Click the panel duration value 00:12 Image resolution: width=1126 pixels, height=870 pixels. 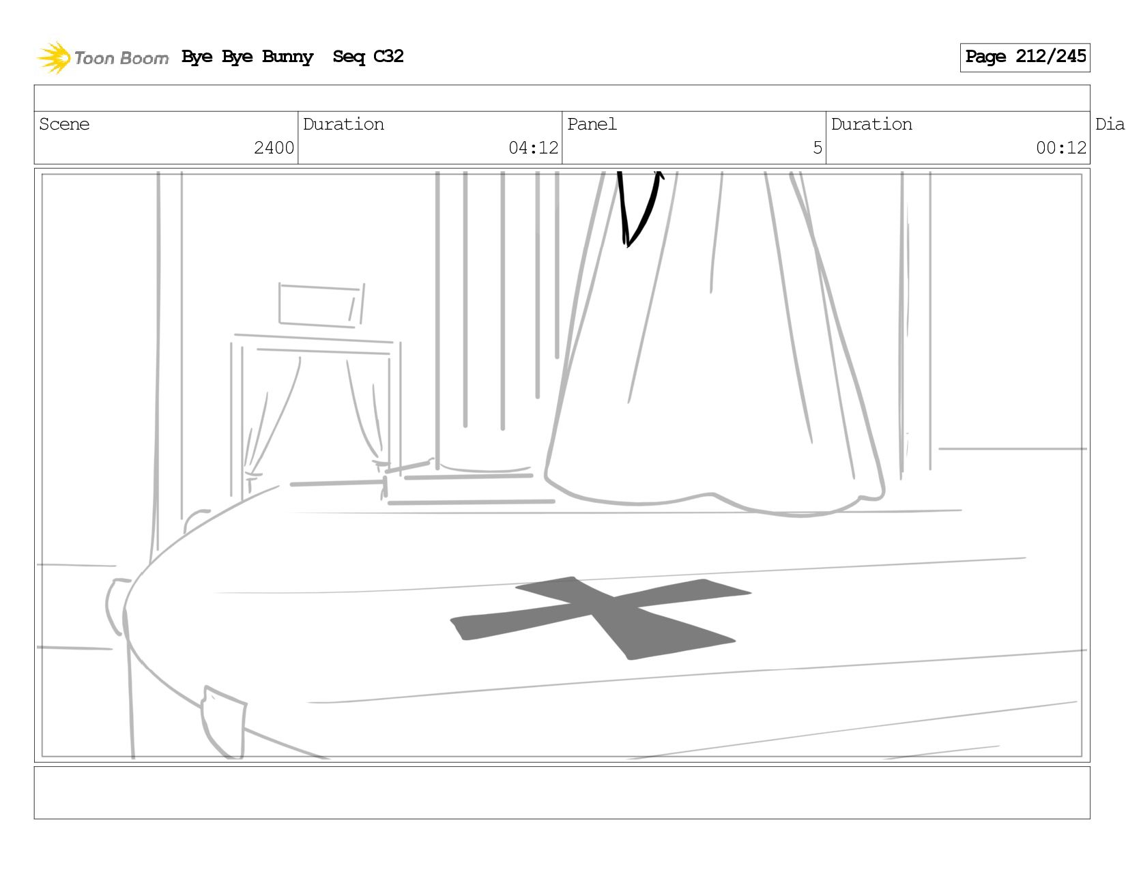click(1060, 148)
